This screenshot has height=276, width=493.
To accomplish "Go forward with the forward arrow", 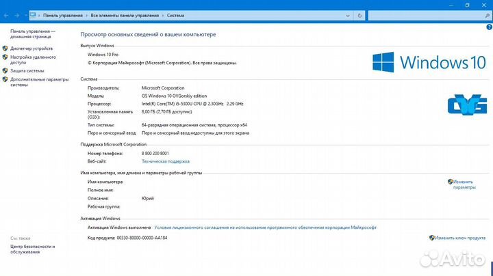I will [x=17, y=15].
